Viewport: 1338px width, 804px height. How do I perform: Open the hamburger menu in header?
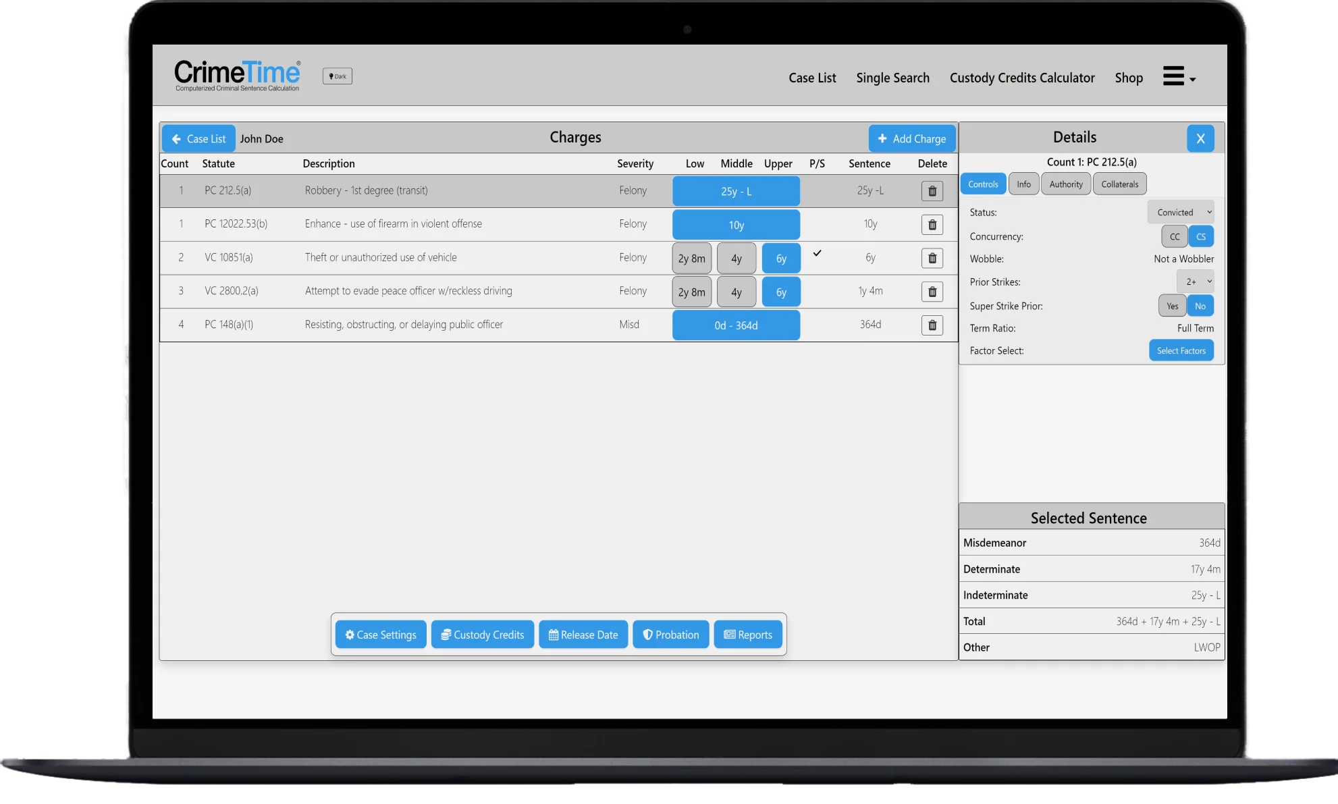pos(1178,76)
